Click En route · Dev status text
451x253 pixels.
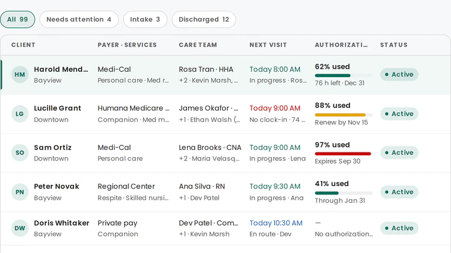(x=271, y=234)
